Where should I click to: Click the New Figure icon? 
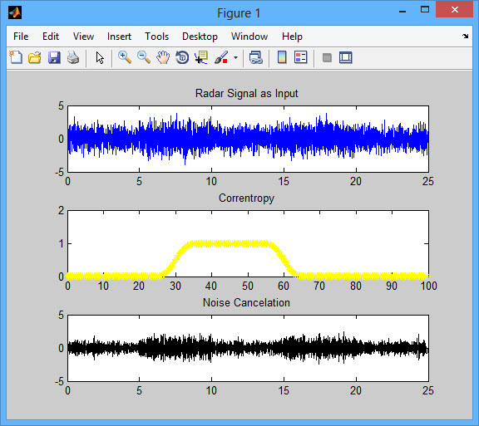click(16, 57)
